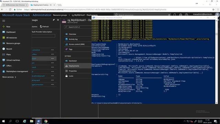Click Microsoft Azure Stack - Administration title

pyautogui.click(x=27, y=15)
